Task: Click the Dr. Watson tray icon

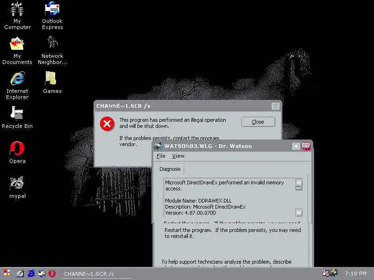Action: pyautogui.click(x=334, y=273)
